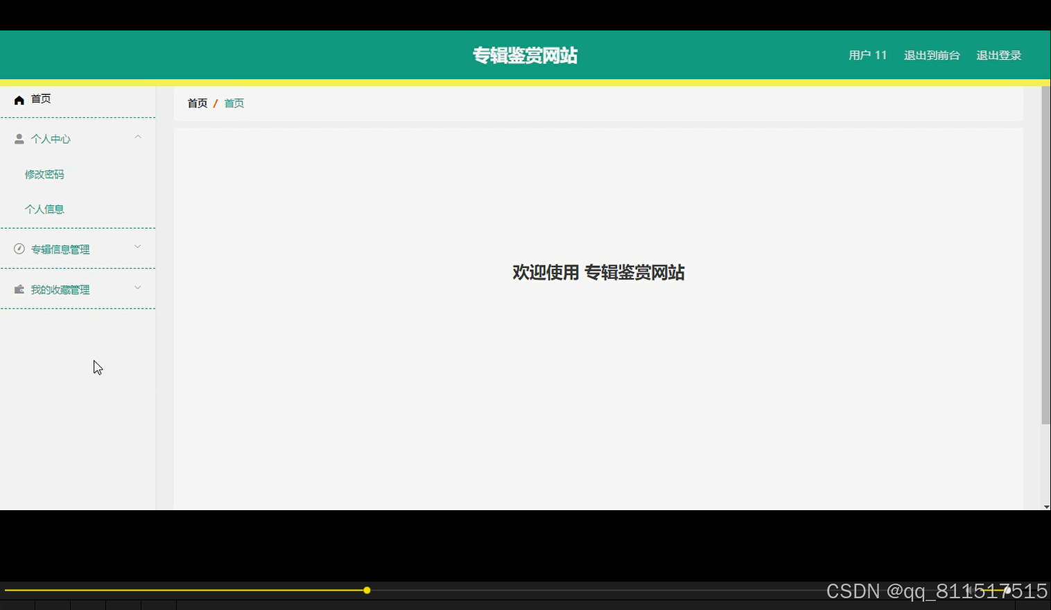This screenshot has height=610, width=1051.
Task: Open the 个人信息 submenu item
Action: pyautogui.click(x=44, y=209)
